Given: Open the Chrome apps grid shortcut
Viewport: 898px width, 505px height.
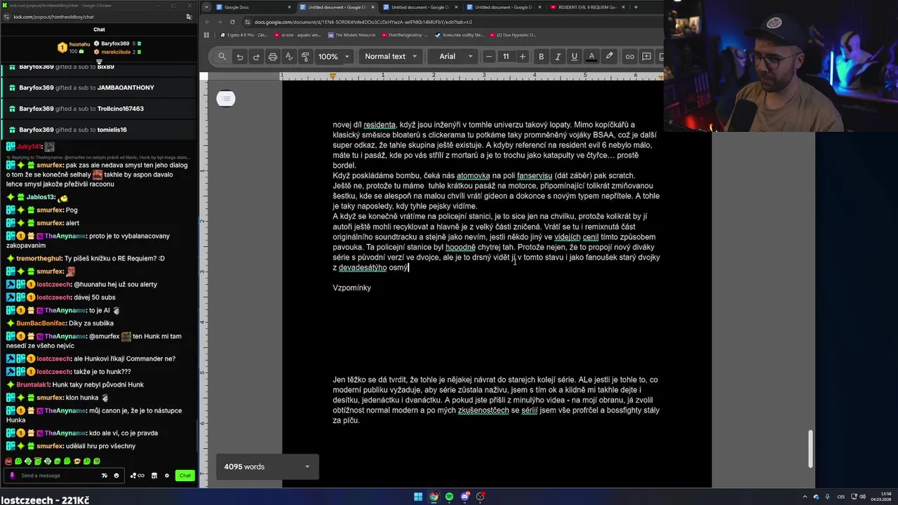Looking at the screenshot, I should pos(206,34).
